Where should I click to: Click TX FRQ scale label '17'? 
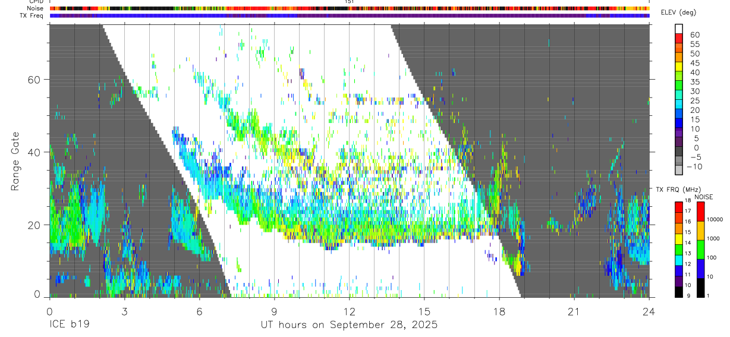pyautogui.click(x=688, y=211)
